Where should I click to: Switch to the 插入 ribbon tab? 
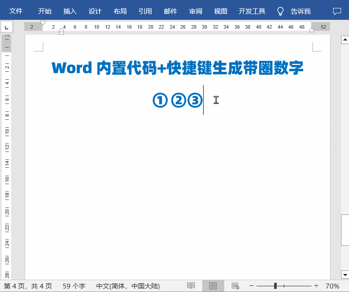[x=70, y=11]
